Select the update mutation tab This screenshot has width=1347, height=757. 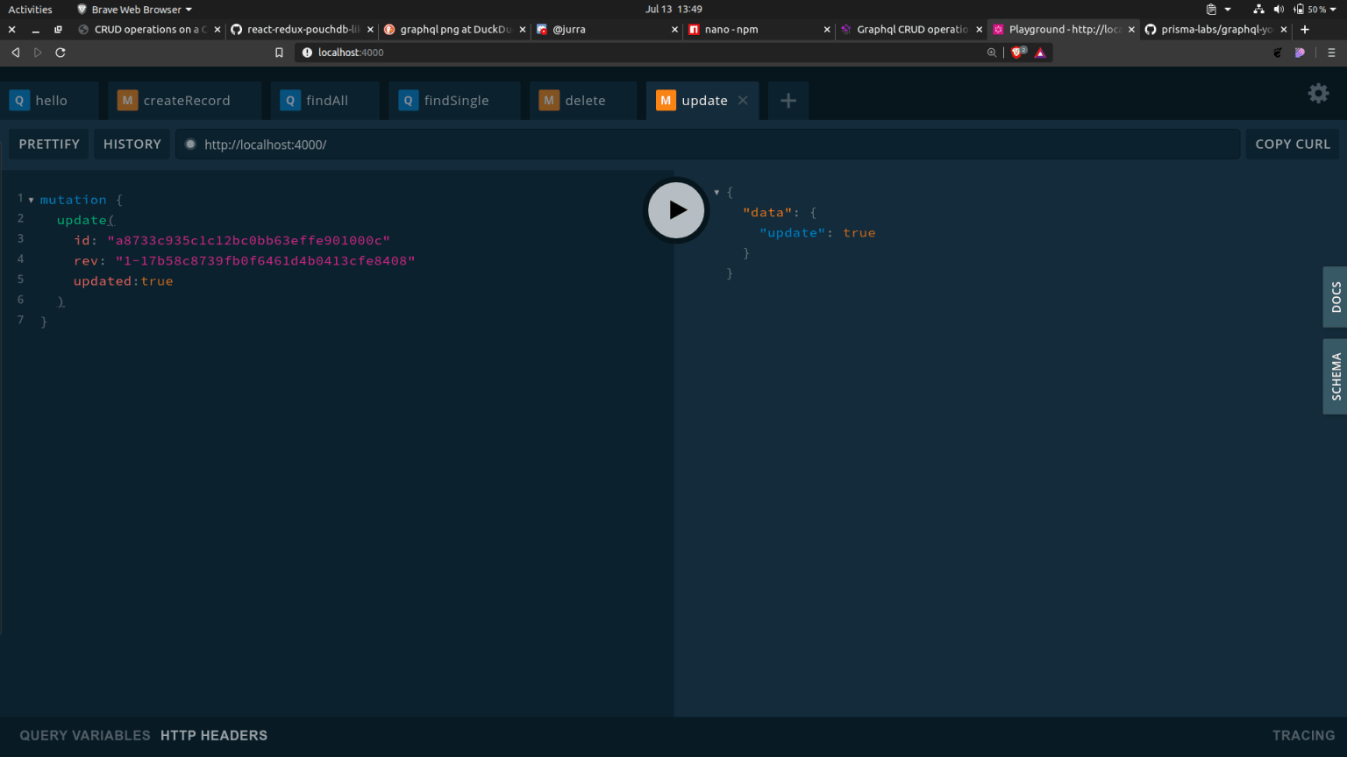[703, 101]
